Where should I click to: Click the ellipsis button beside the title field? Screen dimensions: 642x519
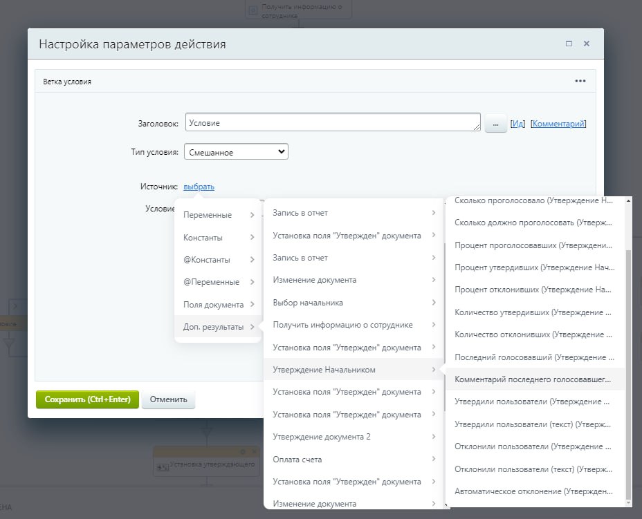click(x=495, y=123)
